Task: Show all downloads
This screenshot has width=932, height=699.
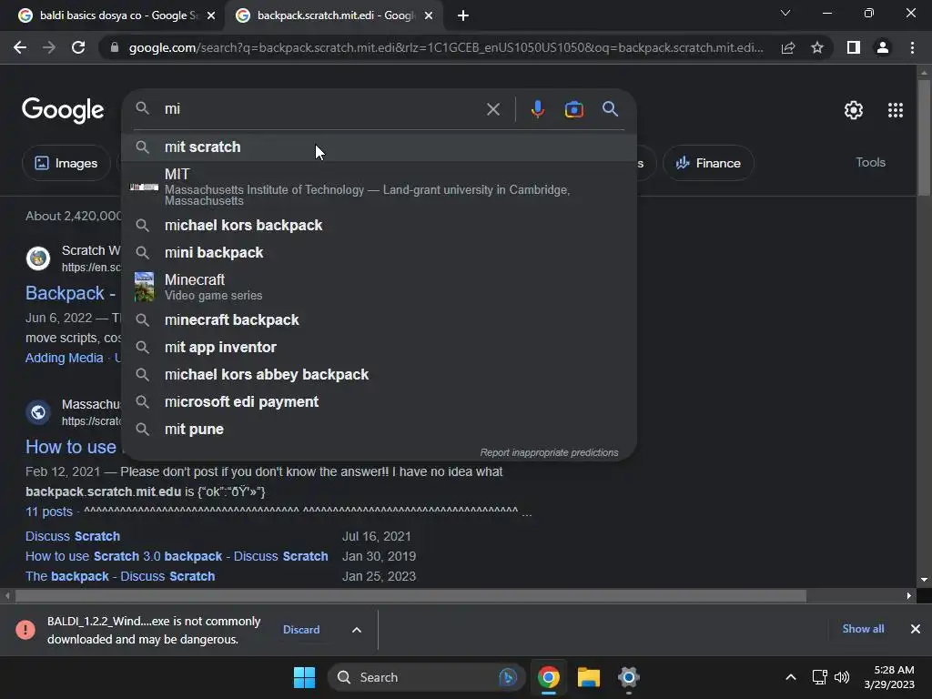Action: [x=863, y=629]
